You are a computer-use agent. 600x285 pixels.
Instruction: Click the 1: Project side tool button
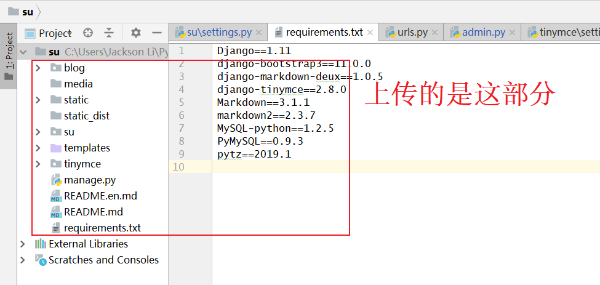[9, 56]
